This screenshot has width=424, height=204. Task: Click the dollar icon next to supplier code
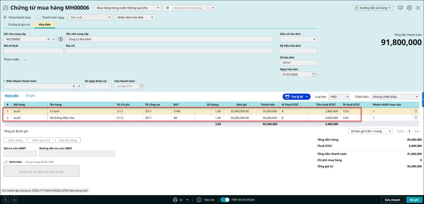pos(61,39)
